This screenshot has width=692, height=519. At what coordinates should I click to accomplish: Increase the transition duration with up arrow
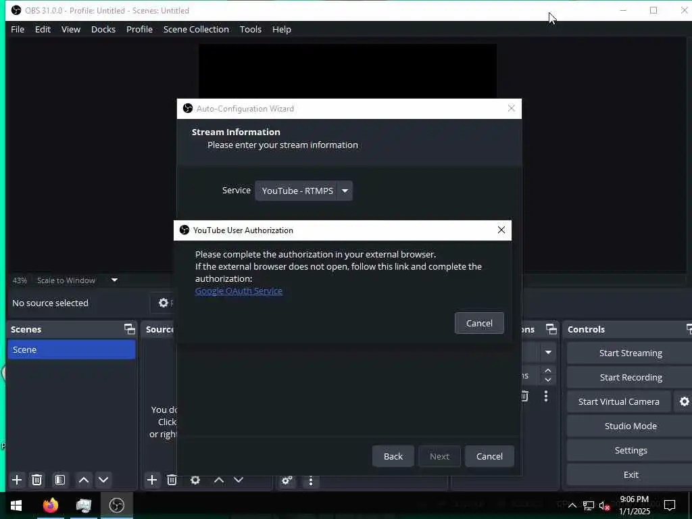(547, 370)
